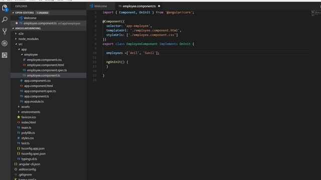Screen dimensions: 321x180
Task: Open app.component.spec.ts file
Action: pyautogui.click(x=49, y=91)
